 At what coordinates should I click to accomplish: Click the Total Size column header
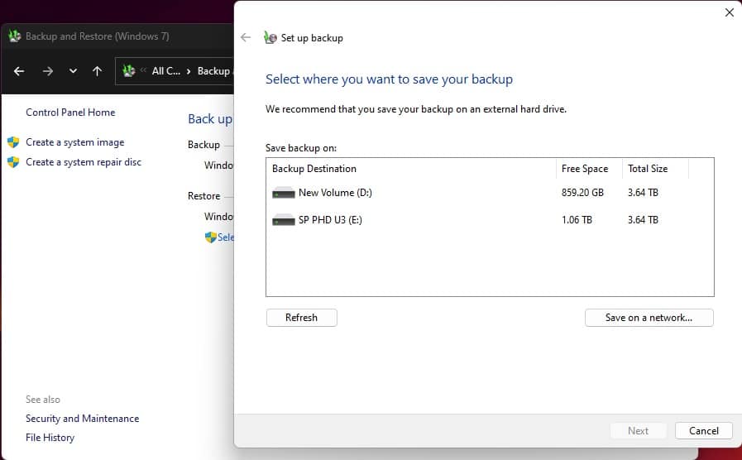[x=655, y=169]
